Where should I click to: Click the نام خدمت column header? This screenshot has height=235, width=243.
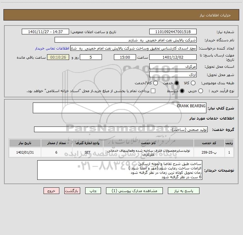148,143
